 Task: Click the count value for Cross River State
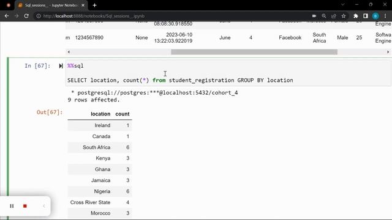click(x=128, y=202)
